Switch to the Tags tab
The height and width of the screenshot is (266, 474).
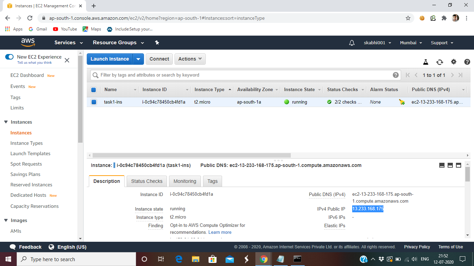pos(212,181)
